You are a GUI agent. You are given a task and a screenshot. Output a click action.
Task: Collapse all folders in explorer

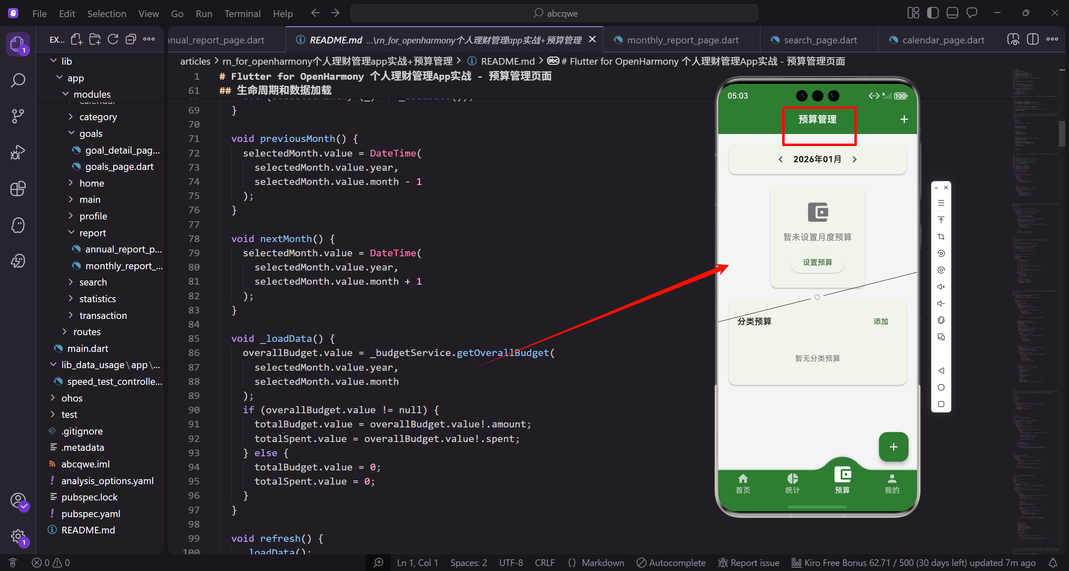131,40
